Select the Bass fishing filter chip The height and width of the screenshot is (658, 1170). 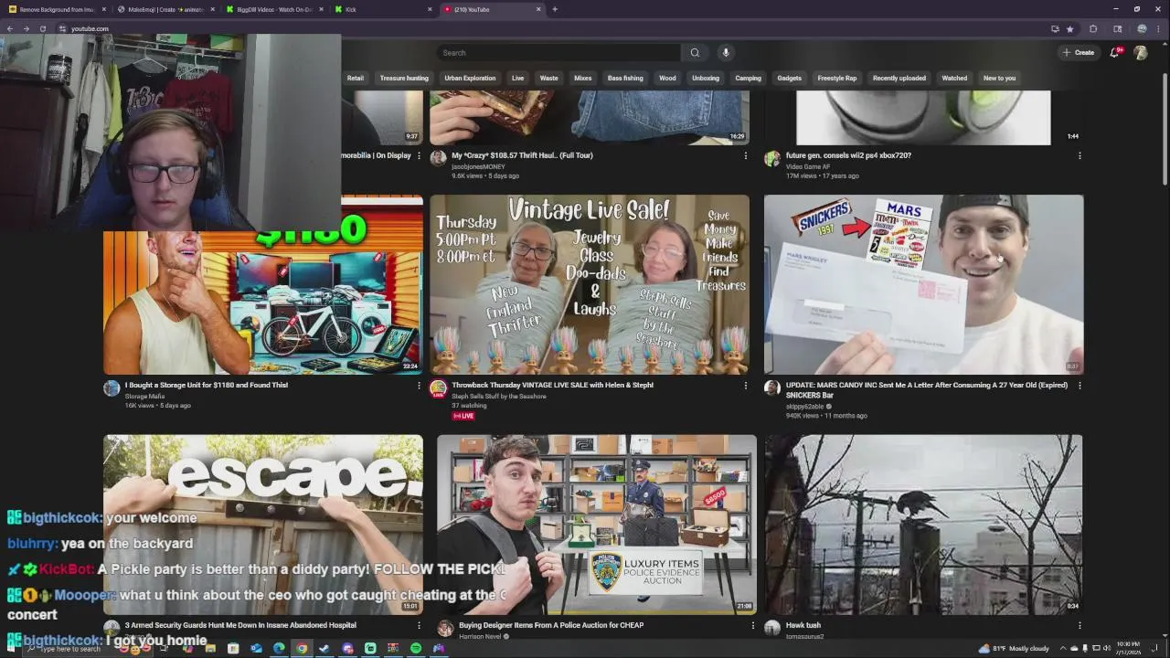pos(625,79)
